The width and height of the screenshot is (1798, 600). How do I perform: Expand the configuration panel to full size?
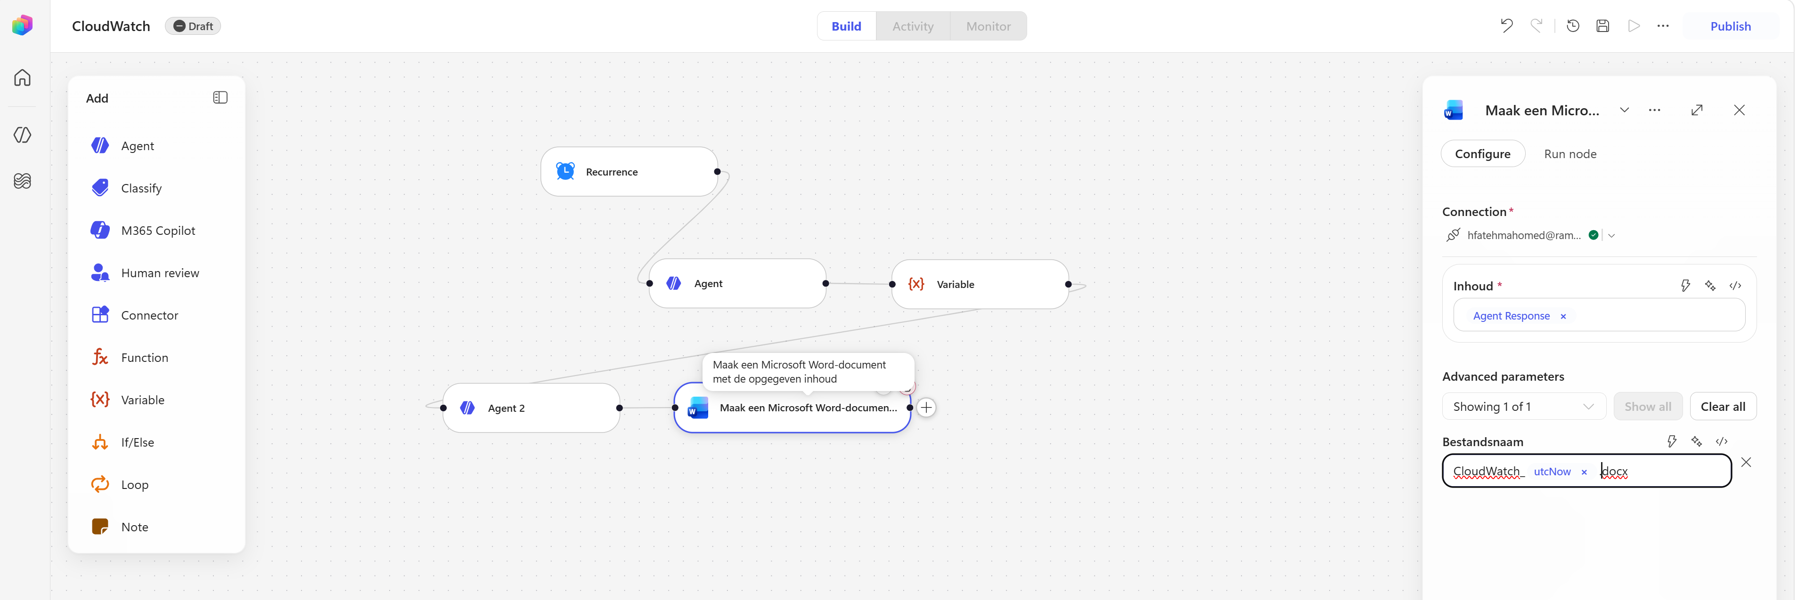click(1697, 110)
